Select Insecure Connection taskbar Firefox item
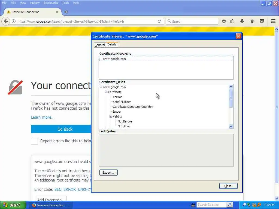This screenshot has width=279, height=209. 50,205
